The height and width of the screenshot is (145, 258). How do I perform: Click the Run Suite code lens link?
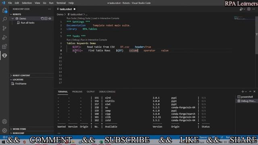pyautogui.click(x=71, y=18)
